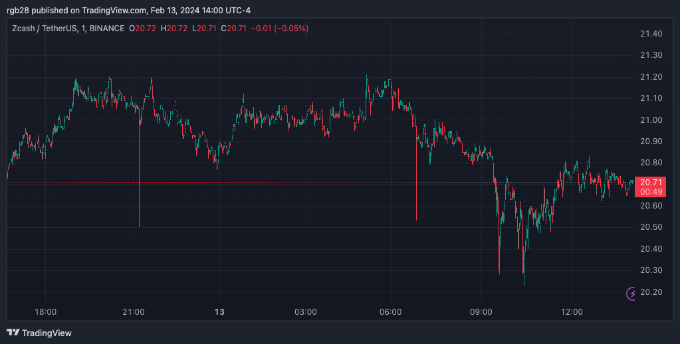Click the bold 13 date marker

(219, 311)
